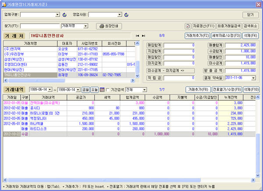The height and width of the screenshot is (191, 263).
Task: Enable the 기간검색 checkbox
Action: [108, 90]
